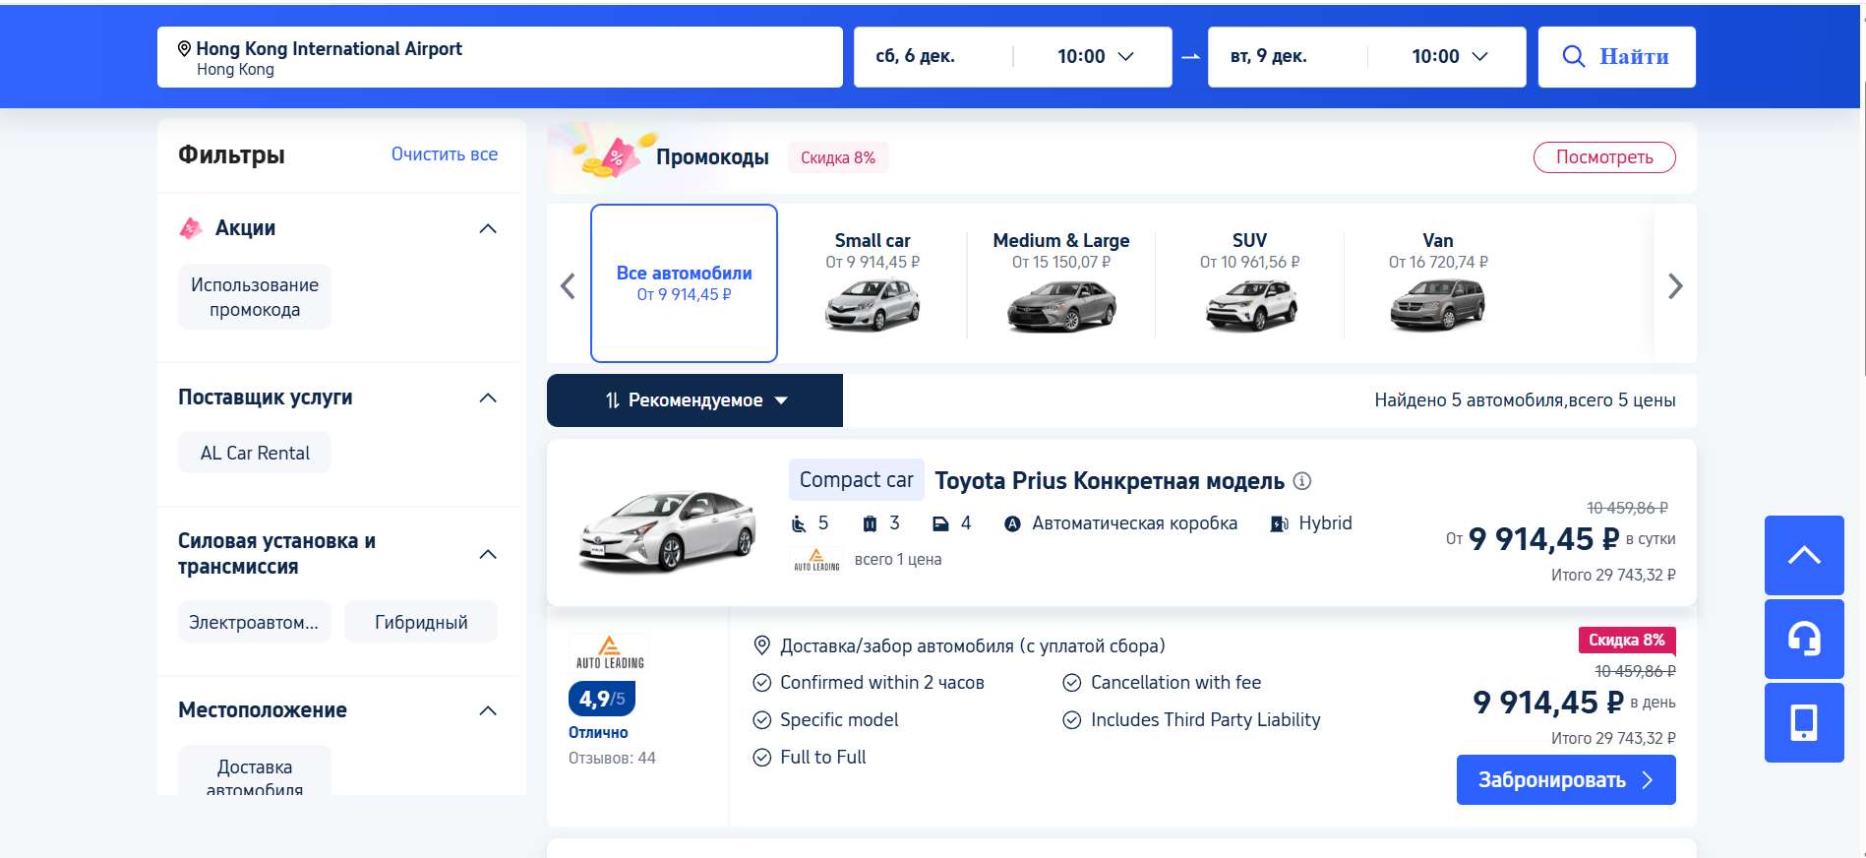
Task: Click the checkmark beside Full to Full
Action: (761, 758)
